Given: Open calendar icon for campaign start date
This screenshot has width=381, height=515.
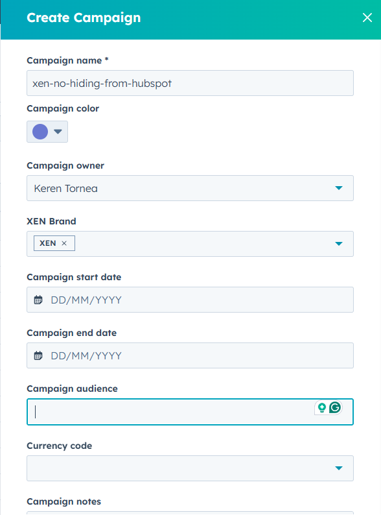Looking at the screenshot, I should pyautogui.click(x=38, y=300).
